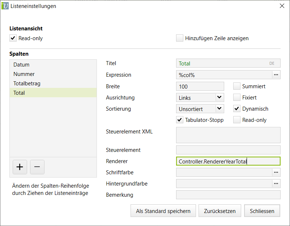This screenshot has width=290, height=226.
Task: Click Als Standard speichern button
Action: 163,211
